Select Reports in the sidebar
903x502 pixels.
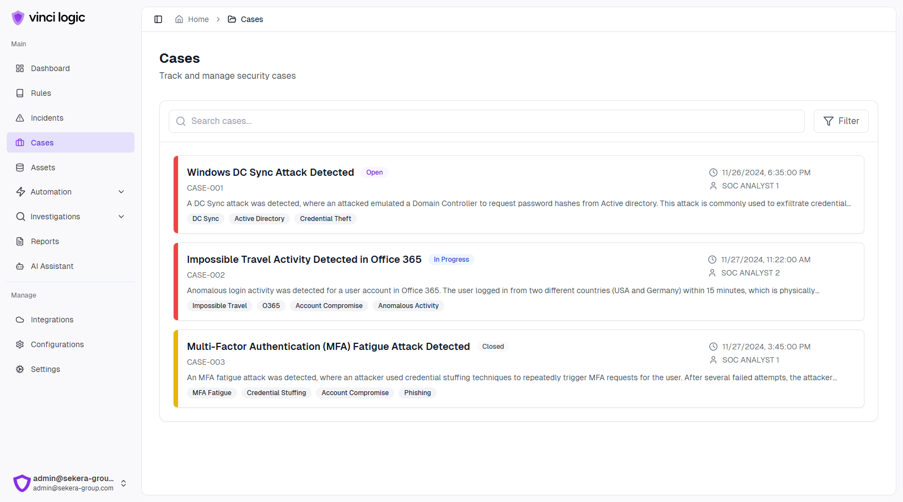(45, 241)
